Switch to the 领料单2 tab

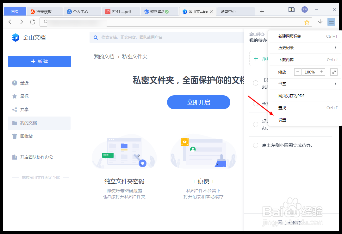click(159, 11)
